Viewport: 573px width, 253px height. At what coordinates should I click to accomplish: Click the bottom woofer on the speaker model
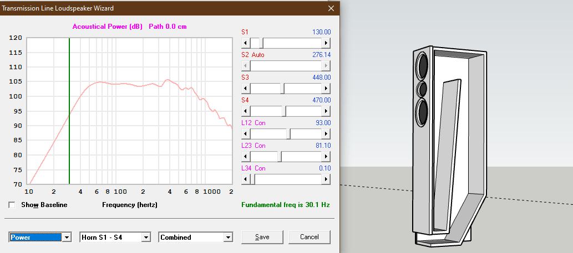422,112
